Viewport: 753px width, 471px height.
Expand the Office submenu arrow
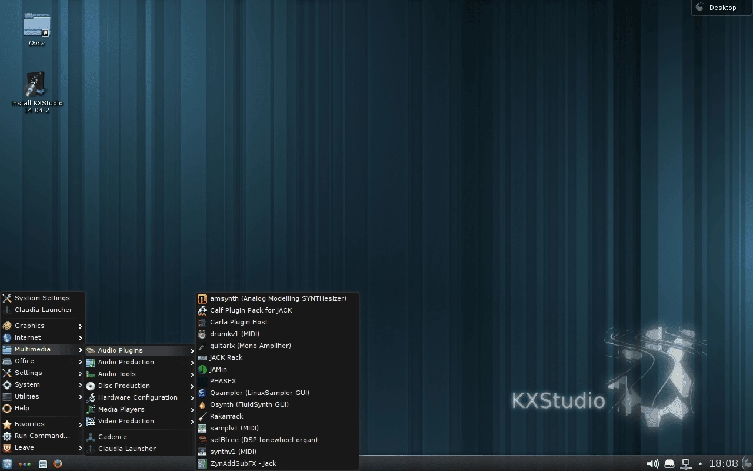(x=81, y=361)
